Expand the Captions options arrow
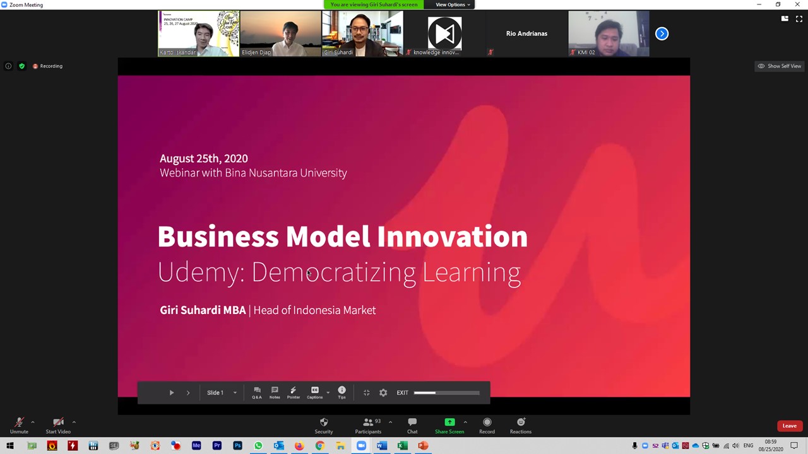This screenshot has height=454, width=808. point(328,392)
